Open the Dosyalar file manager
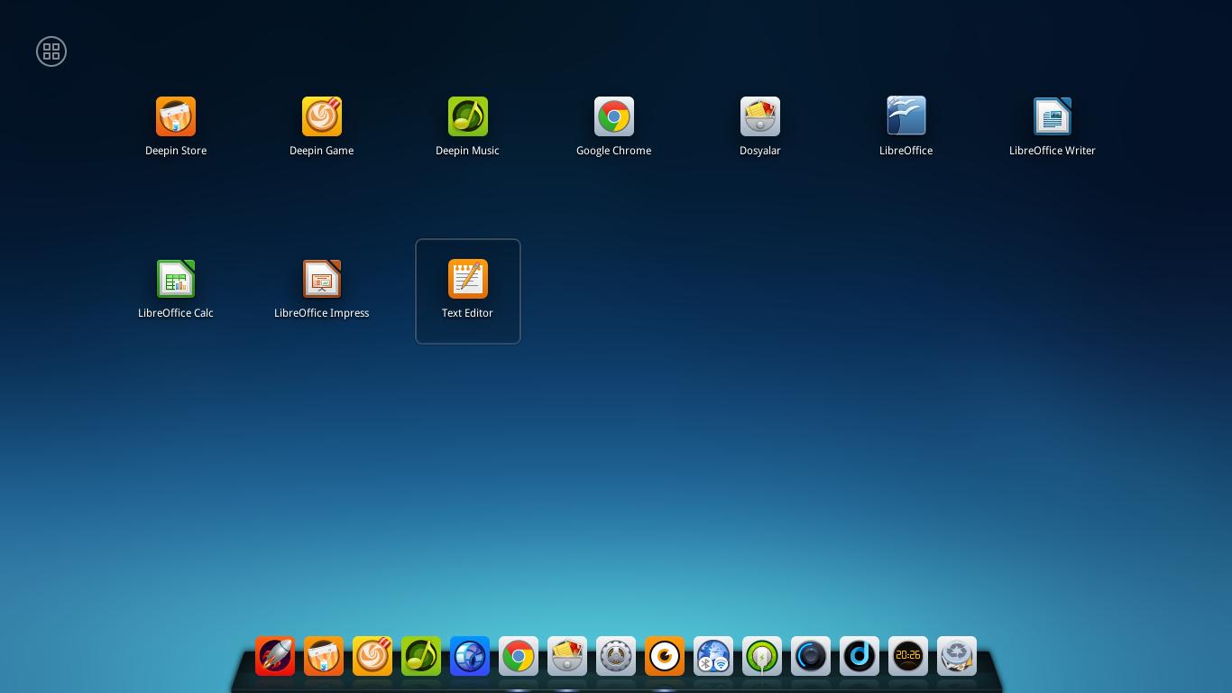 [x=760, y=116]
